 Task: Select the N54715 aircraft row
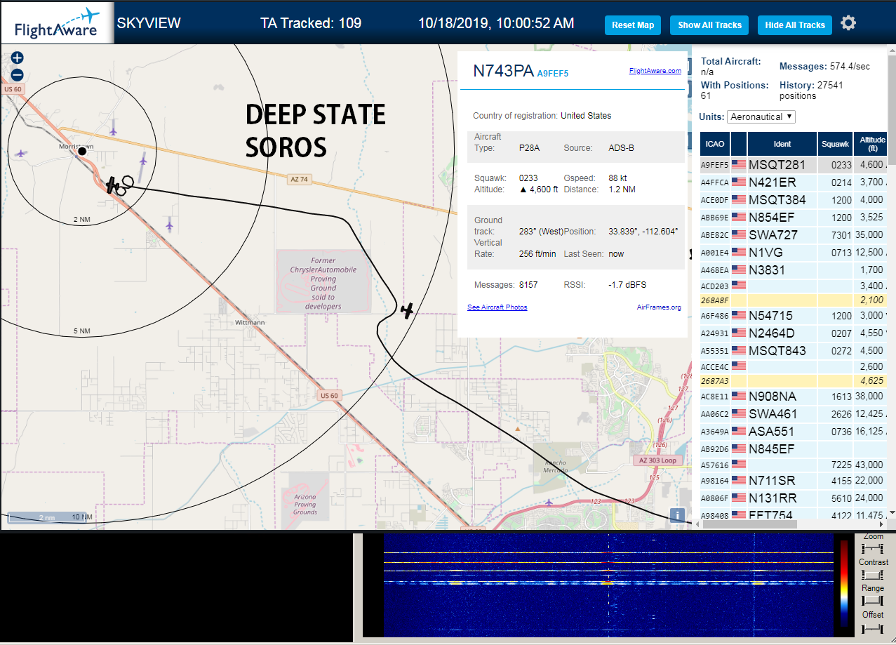click(794, 316)
